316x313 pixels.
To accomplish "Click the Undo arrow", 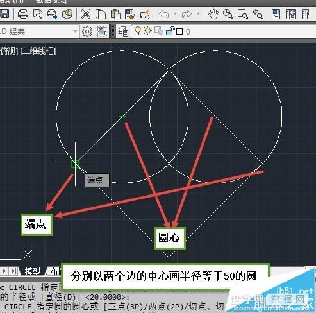I will [x=164, y=14].
